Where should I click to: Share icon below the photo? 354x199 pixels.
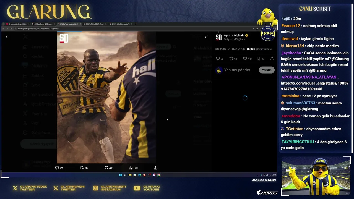click(x=156, y=168)
